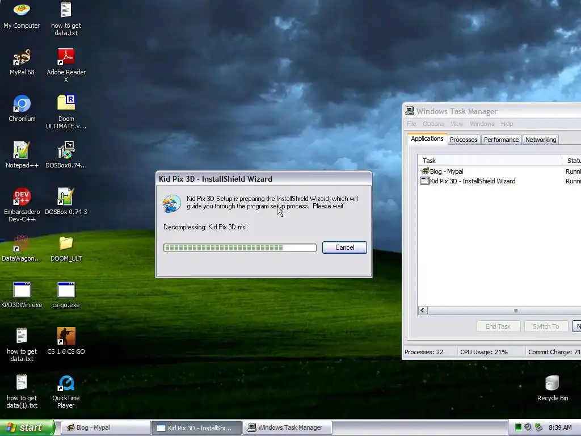Open the View menu in Task Manager

[457, 124]
